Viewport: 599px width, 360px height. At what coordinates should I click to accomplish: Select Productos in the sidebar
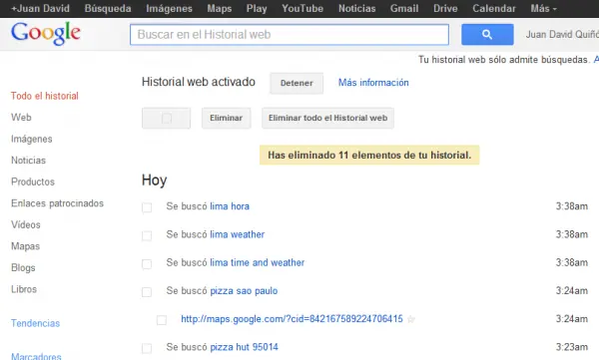click(33, 181)
